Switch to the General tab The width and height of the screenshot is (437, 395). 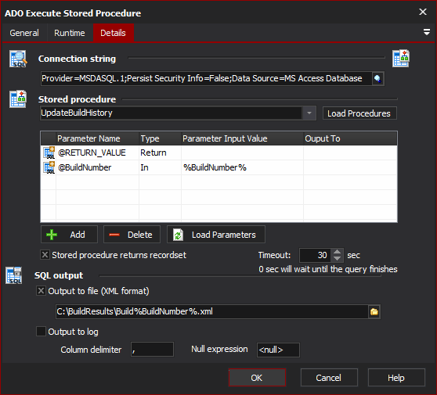[x=24, y=33]
